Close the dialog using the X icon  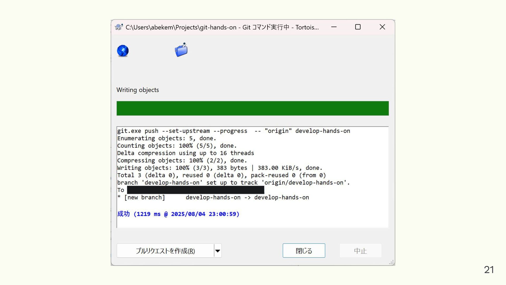[382, 27]
